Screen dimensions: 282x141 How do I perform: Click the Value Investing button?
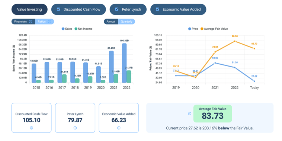pyautogui.click(x=29, y=9)
